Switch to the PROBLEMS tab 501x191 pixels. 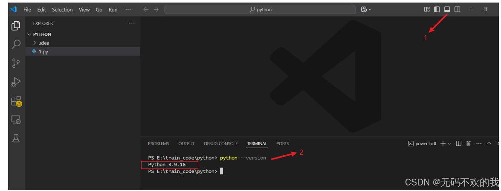point(159,143)
